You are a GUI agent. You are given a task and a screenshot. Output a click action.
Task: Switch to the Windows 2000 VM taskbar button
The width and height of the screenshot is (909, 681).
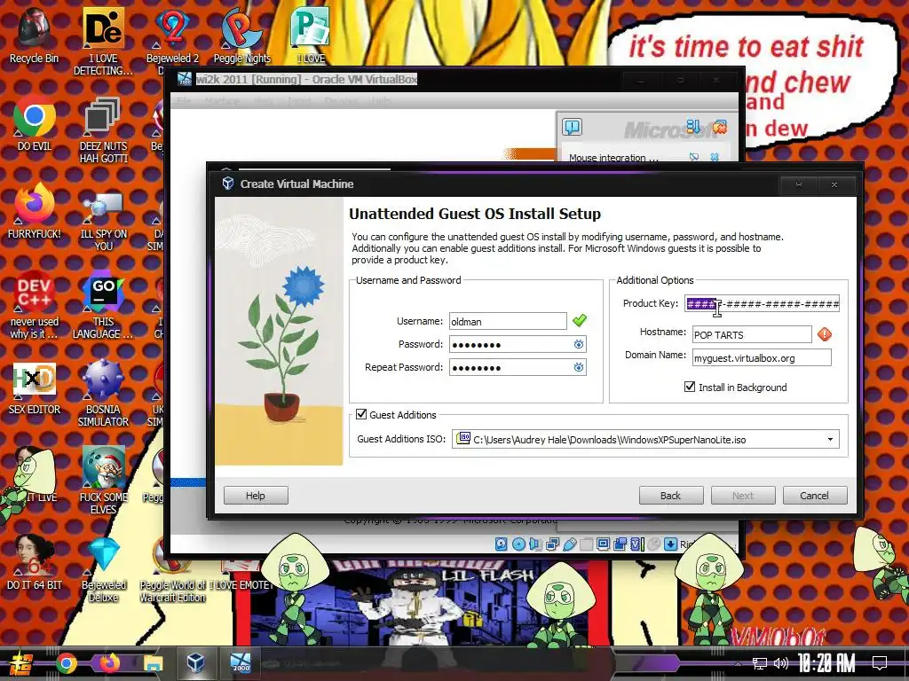(240, 663)
